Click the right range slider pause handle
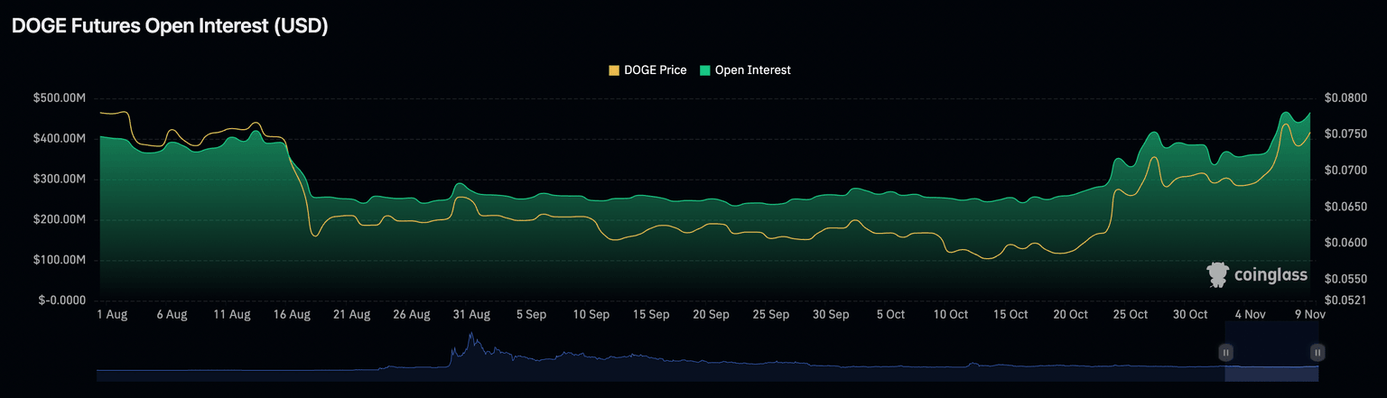This screenshot has height=398, width=1387. (x=1317, y=353)
